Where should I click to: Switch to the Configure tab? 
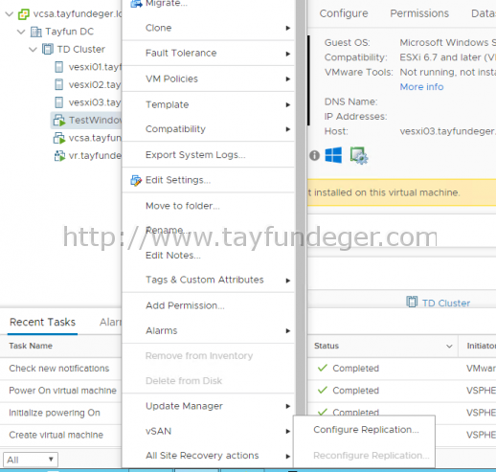[x=344, y=13]
